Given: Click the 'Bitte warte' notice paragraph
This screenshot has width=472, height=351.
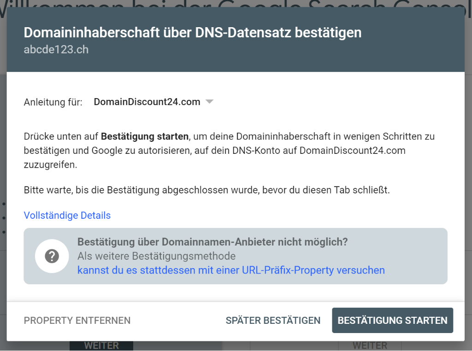Looking at the screenshot, I should (x=206, y=190).
